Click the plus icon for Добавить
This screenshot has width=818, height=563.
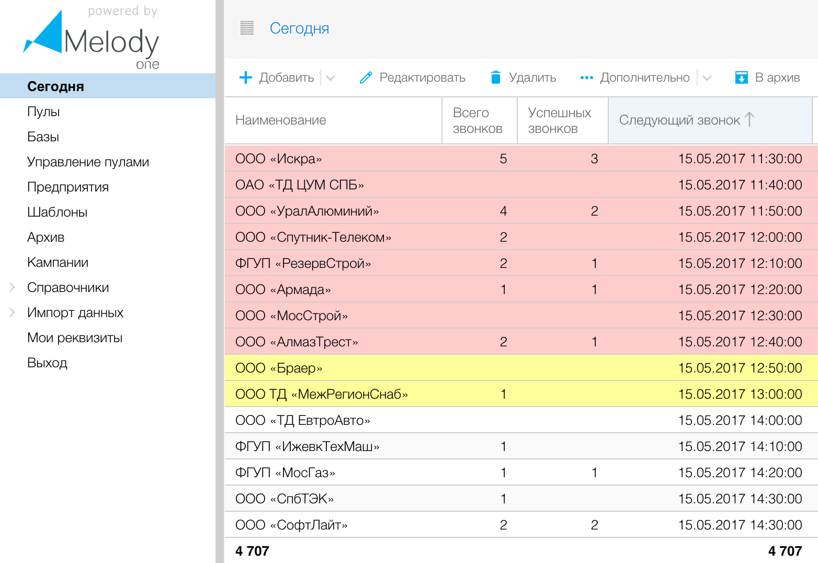point(245,77)
